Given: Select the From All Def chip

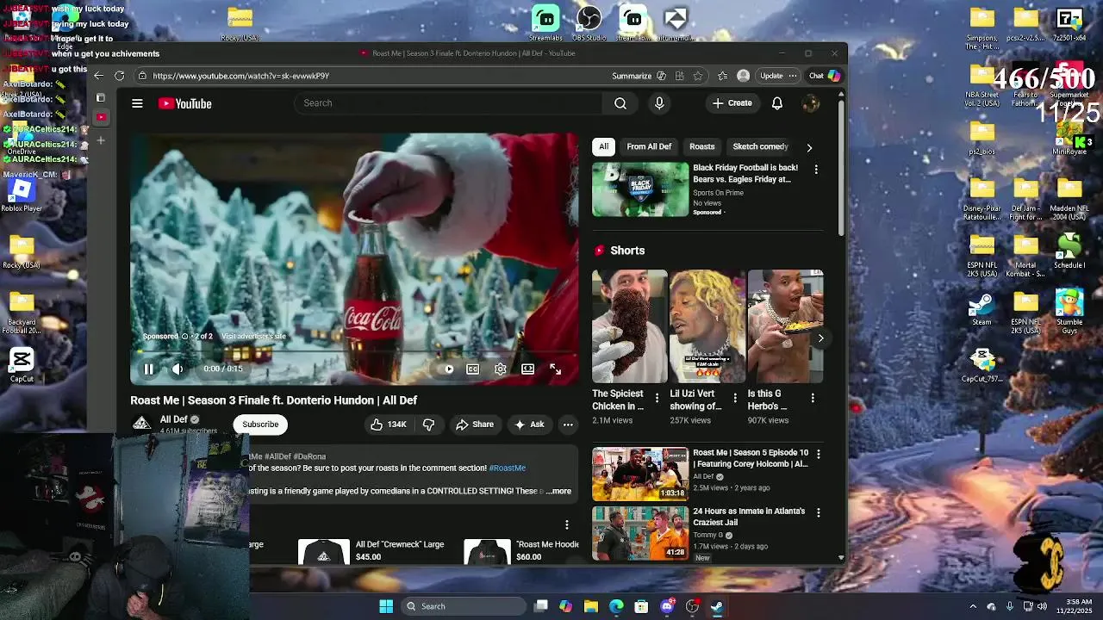Looking at the screenshot, I should click(649, 146).
